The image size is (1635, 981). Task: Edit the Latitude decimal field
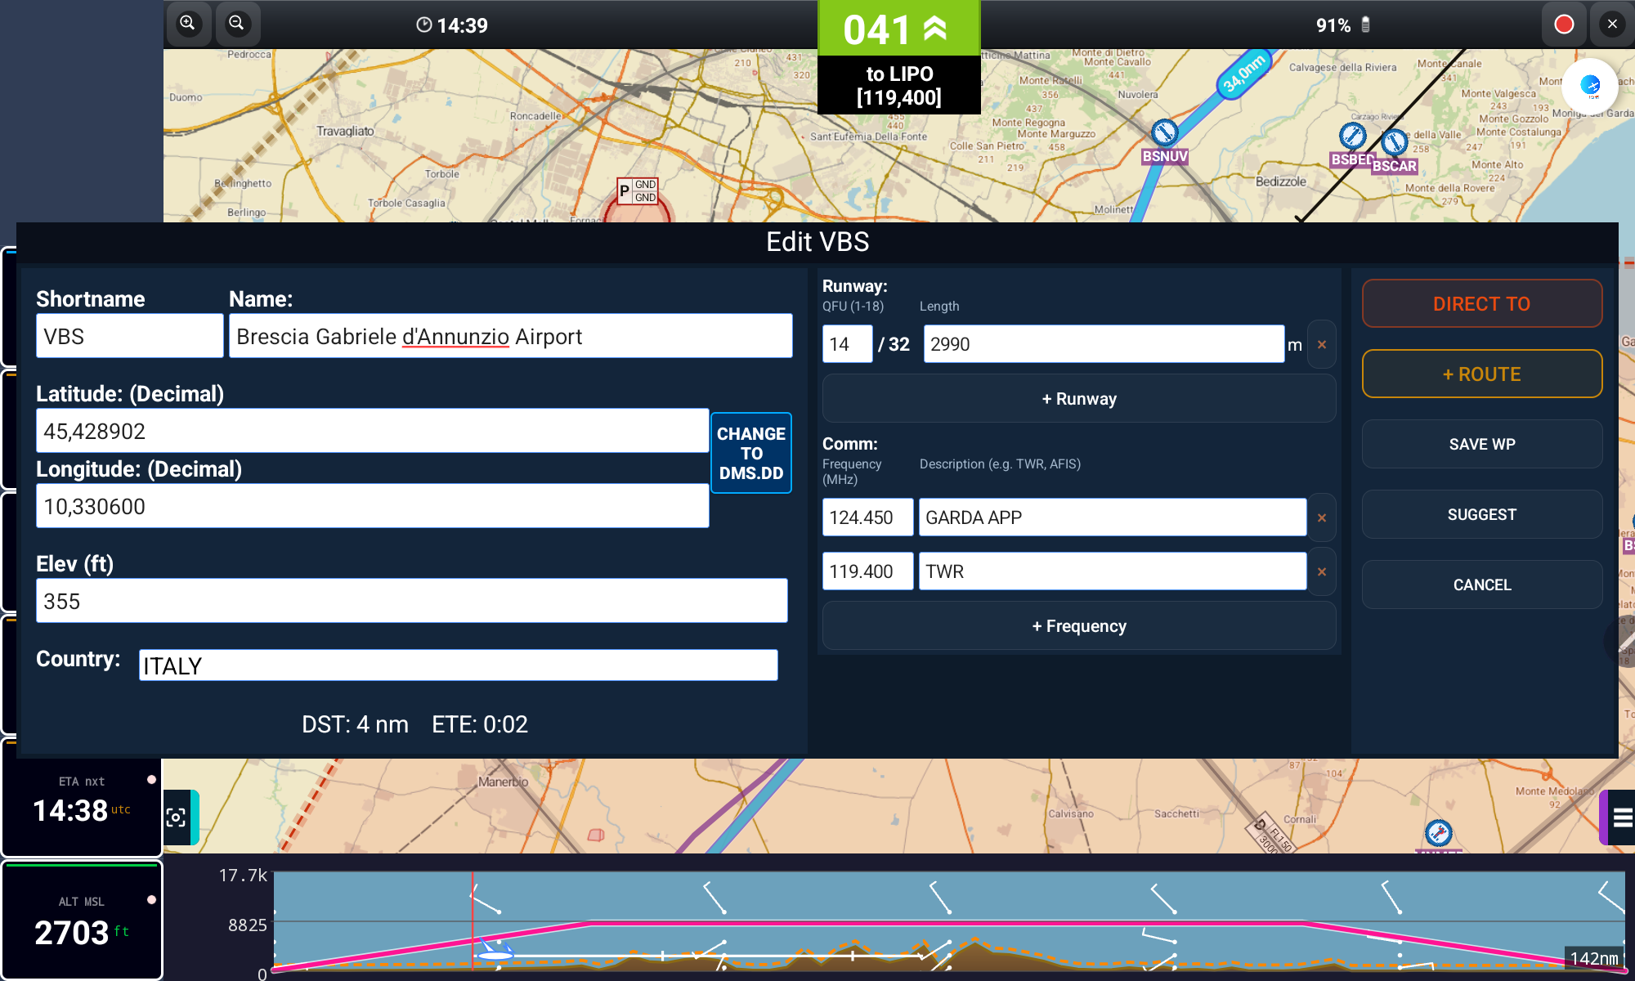[372, 431]
